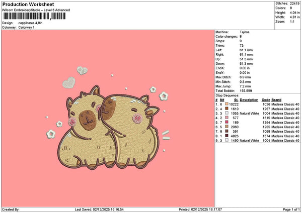Click the pink swatch for thread code 1315
This screenshot has height=213, width=302.
coord(226,118)
